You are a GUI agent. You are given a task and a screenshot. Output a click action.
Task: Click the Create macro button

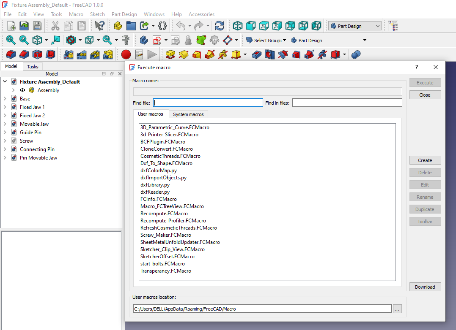(425, 160)
